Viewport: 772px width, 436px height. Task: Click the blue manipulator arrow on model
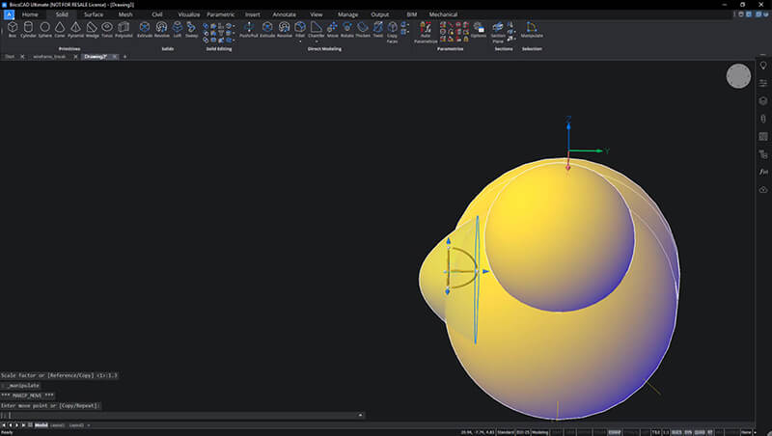point(486,271)
